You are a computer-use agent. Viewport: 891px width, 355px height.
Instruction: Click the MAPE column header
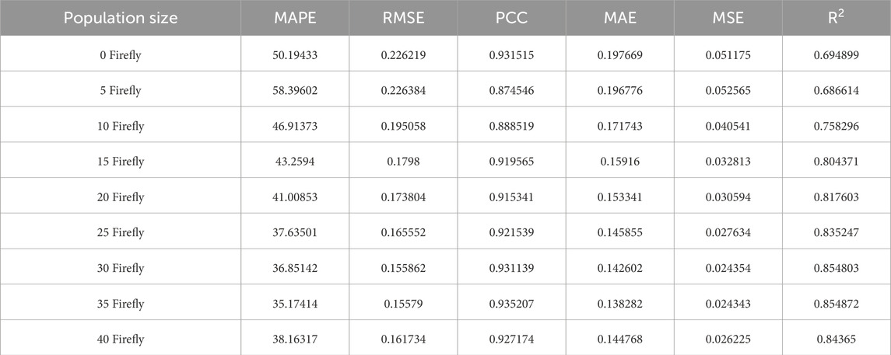point(295,17)
